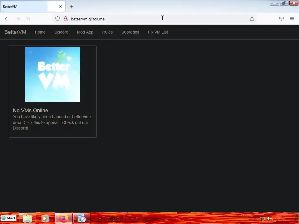This screenshot has width=299, height=224.
Task: Click the insecure connection padlock icon
Action: click(66, 19)
